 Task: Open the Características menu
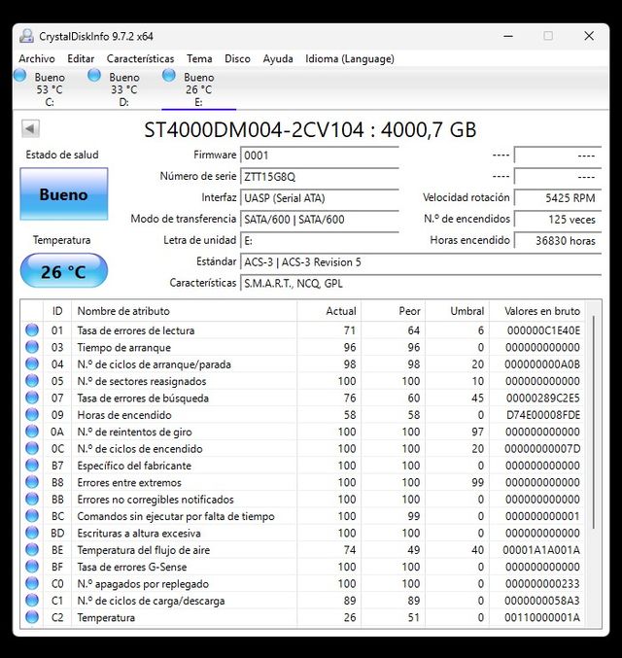(140, 58)
